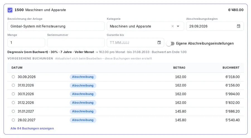
Task: Click into the Menge input field
Action: 26,43
